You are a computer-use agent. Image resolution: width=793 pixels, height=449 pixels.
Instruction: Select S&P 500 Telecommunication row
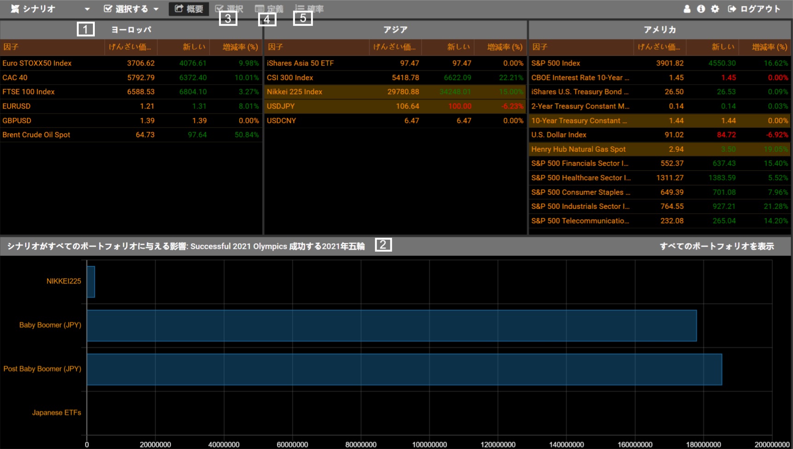[x=660, y=220]
